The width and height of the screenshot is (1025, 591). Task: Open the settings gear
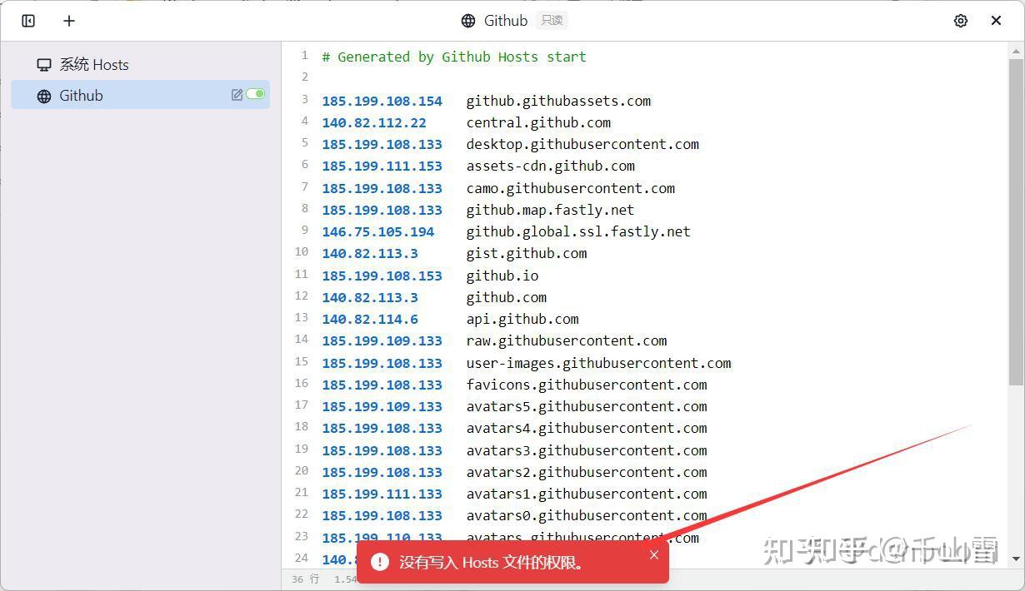961,20
